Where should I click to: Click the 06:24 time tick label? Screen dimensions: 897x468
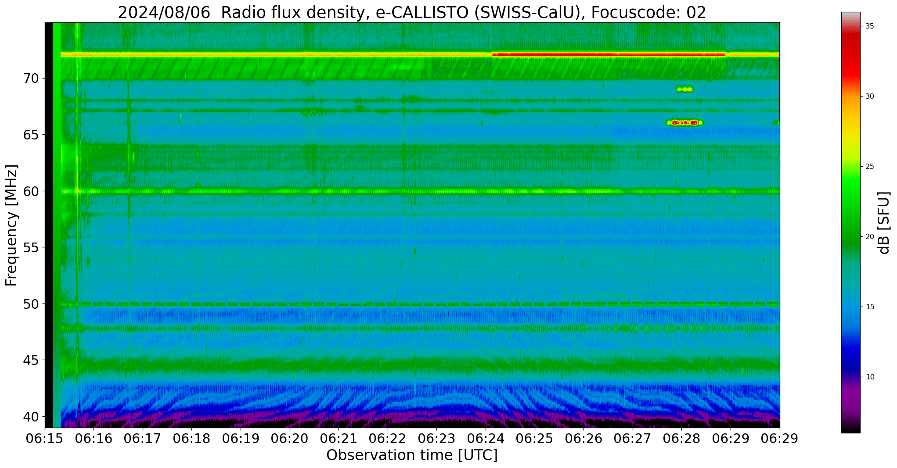pos(486,439)
